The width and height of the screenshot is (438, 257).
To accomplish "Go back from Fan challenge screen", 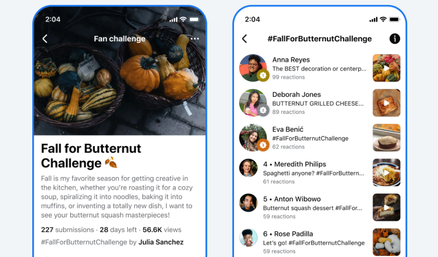I will point(45,38).
